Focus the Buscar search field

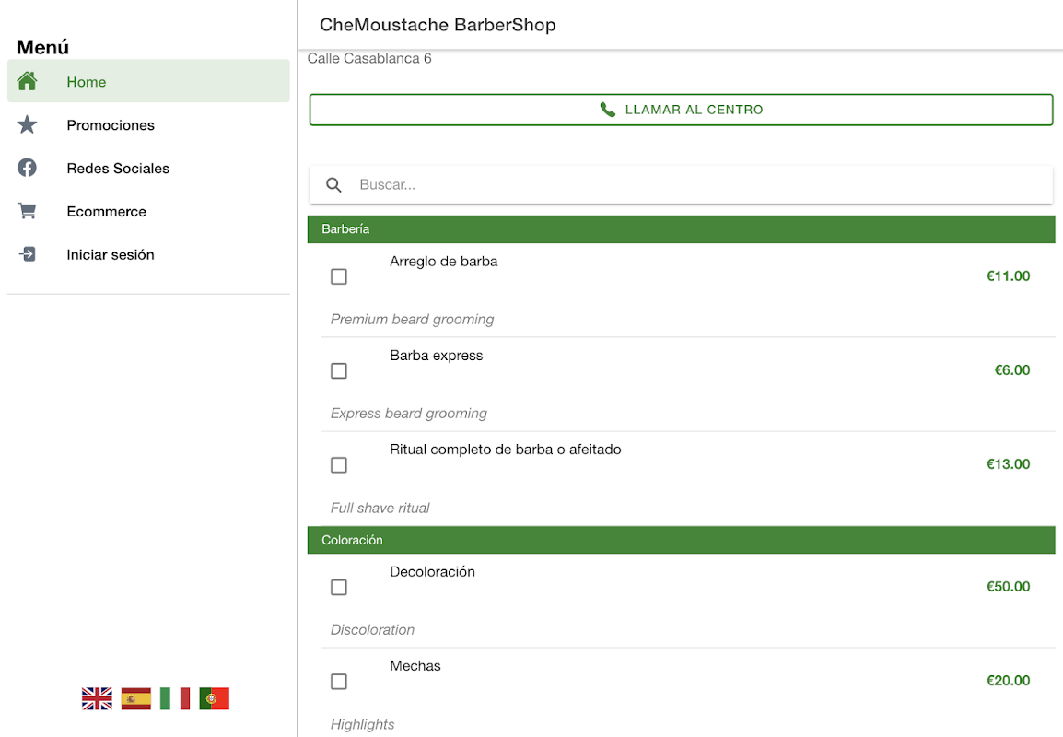point(691,185)
